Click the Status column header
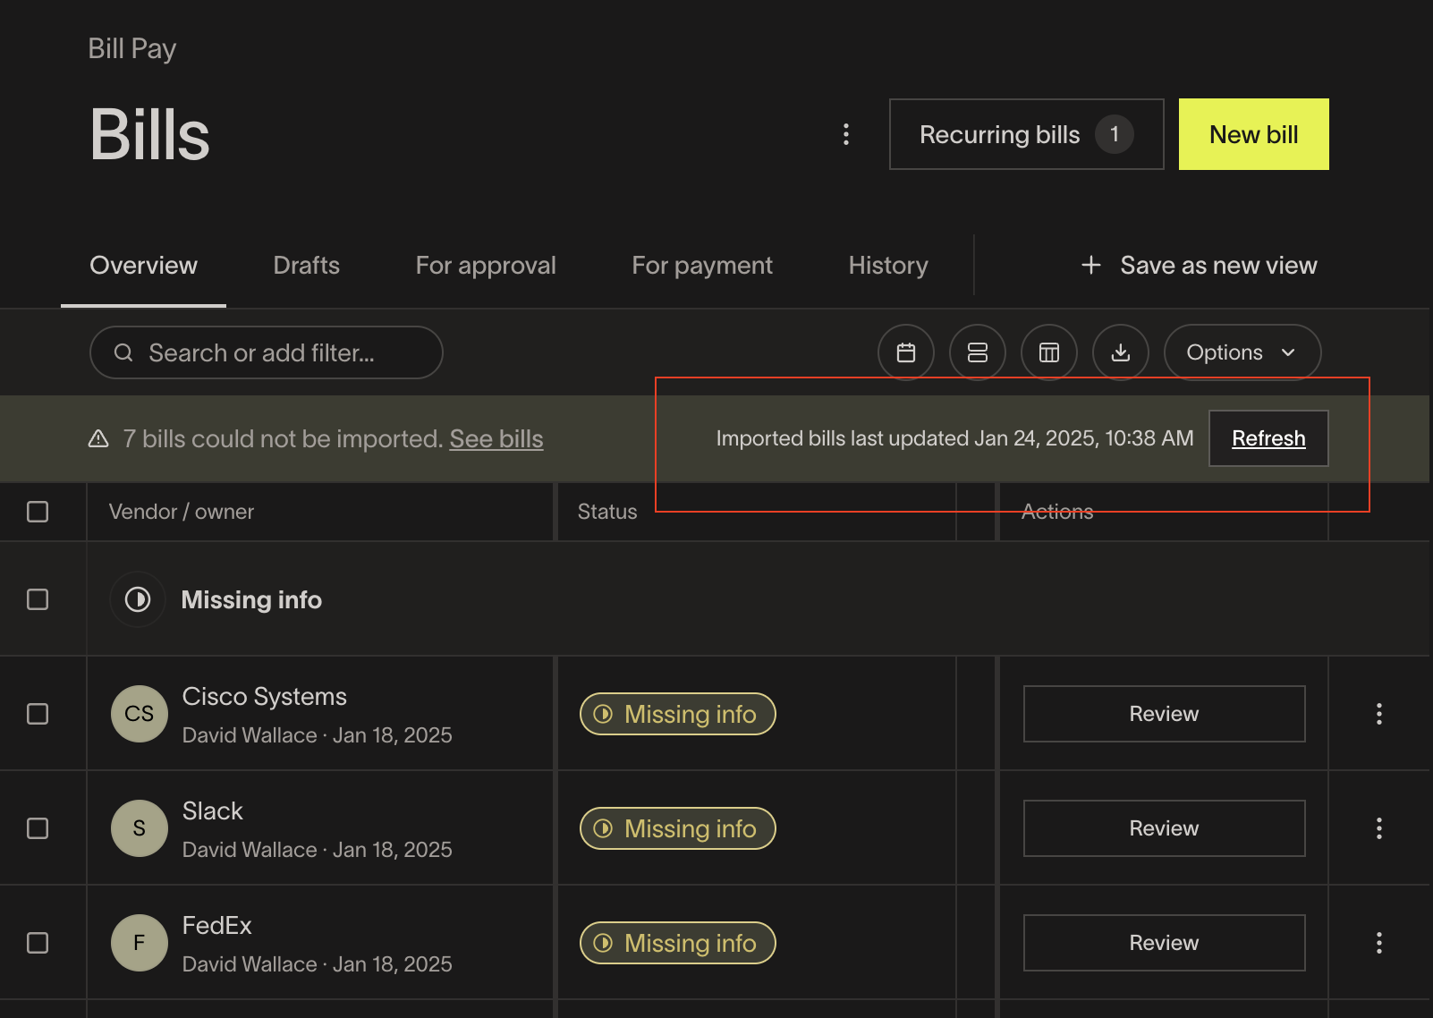This screenshot has width=1433, height=1018. 607,512
